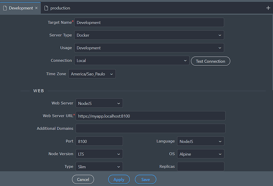Click the Additional Domains input field
The image size is (273, 186).
(150, 129)
